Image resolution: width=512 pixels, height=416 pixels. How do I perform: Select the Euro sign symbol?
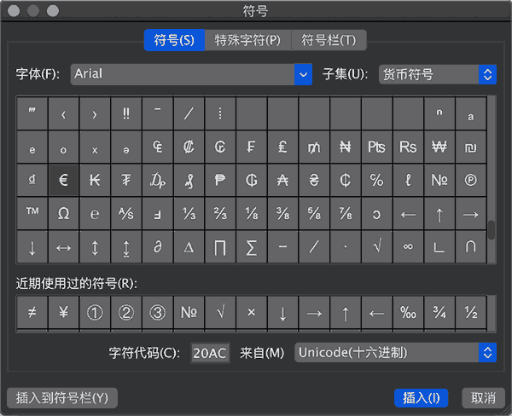point(63,180)
